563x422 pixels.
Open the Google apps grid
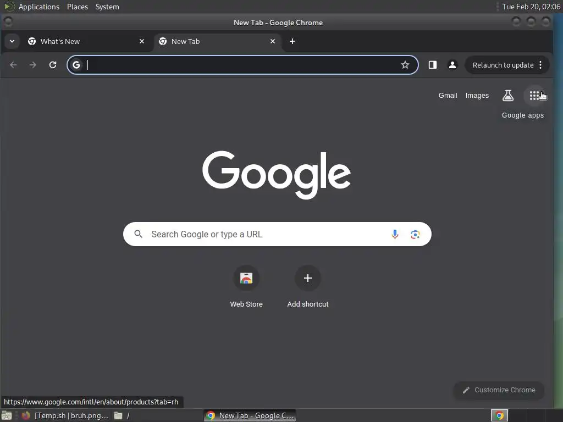pyautogui.click(x=534, y=96)
